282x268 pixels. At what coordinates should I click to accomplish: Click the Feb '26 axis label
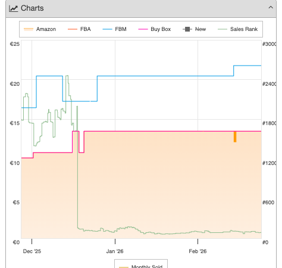pos(198,251)
